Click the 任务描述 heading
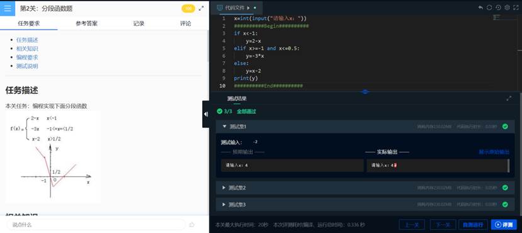The width and height of the screenshot is (522, 233). coord(21,90)
